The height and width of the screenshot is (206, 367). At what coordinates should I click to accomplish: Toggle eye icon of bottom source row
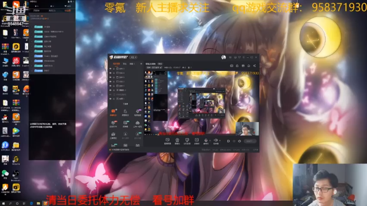[110, 99]
